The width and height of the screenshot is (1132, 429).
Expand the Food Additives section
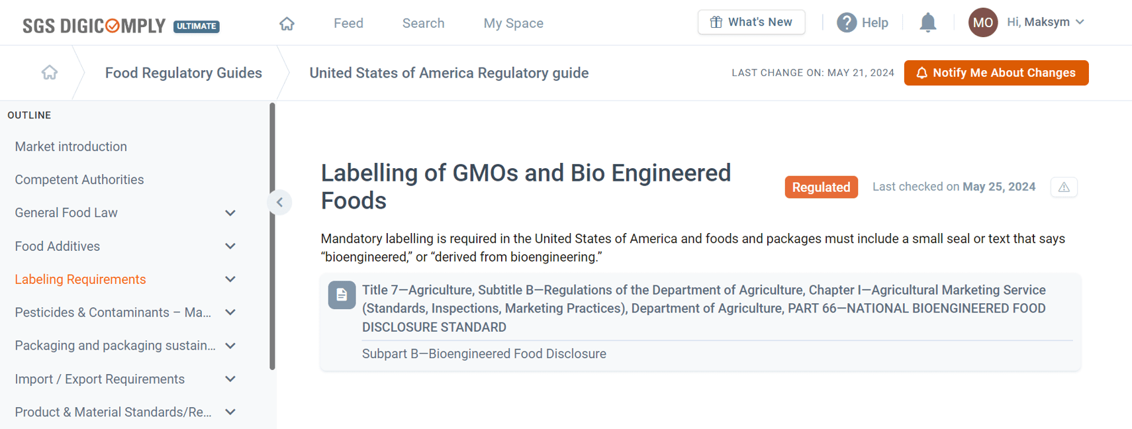tap(230, 246)
